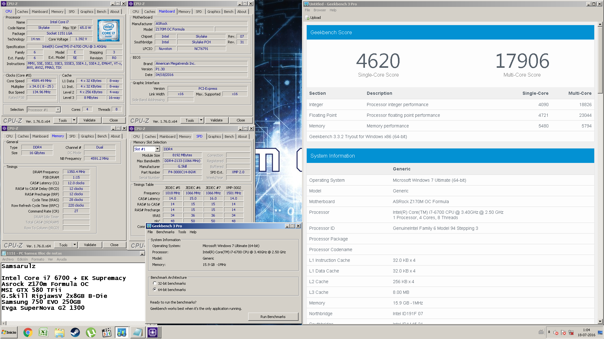
Task: Click Validate in the CPU-Z CPU window
Action: (89, 120)
